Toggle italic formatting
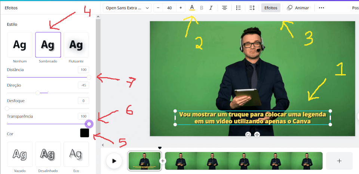359x174 pixels. 211,8
